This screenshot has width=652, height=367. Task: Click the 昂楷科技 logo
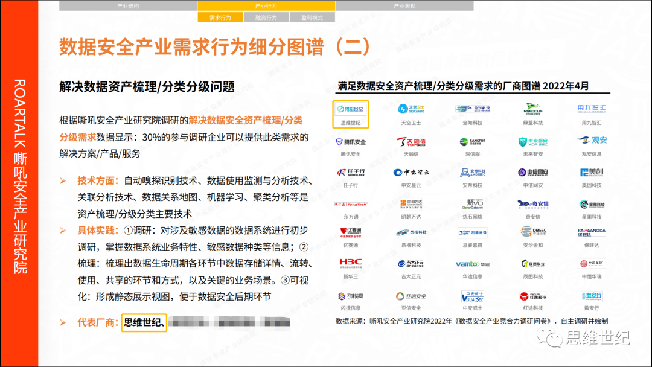[x=411, y=232]
